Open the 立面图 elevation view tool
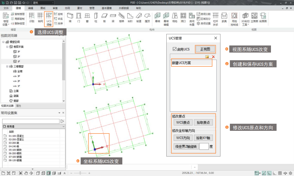Viewport: 294px width, 176px height. click(254, 18)
